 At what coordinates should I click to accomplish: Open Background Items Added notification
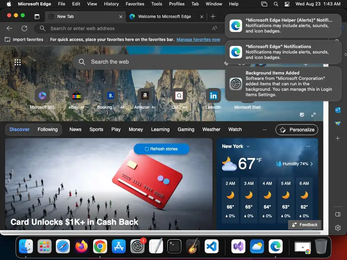pos(283,84)
